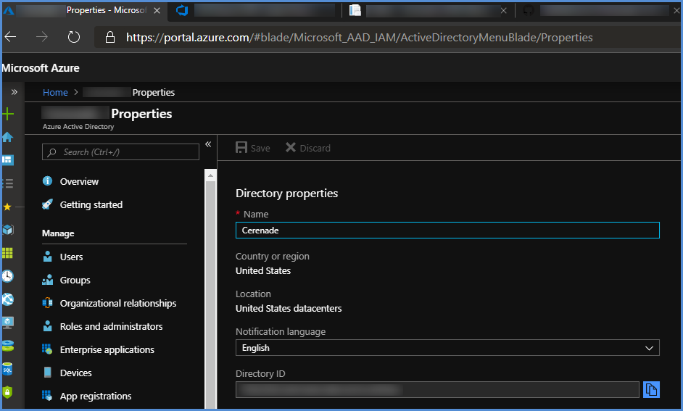Click the Directory ID text field
Image resolution: width=683 pixels, height=411 pixels.
437,390
